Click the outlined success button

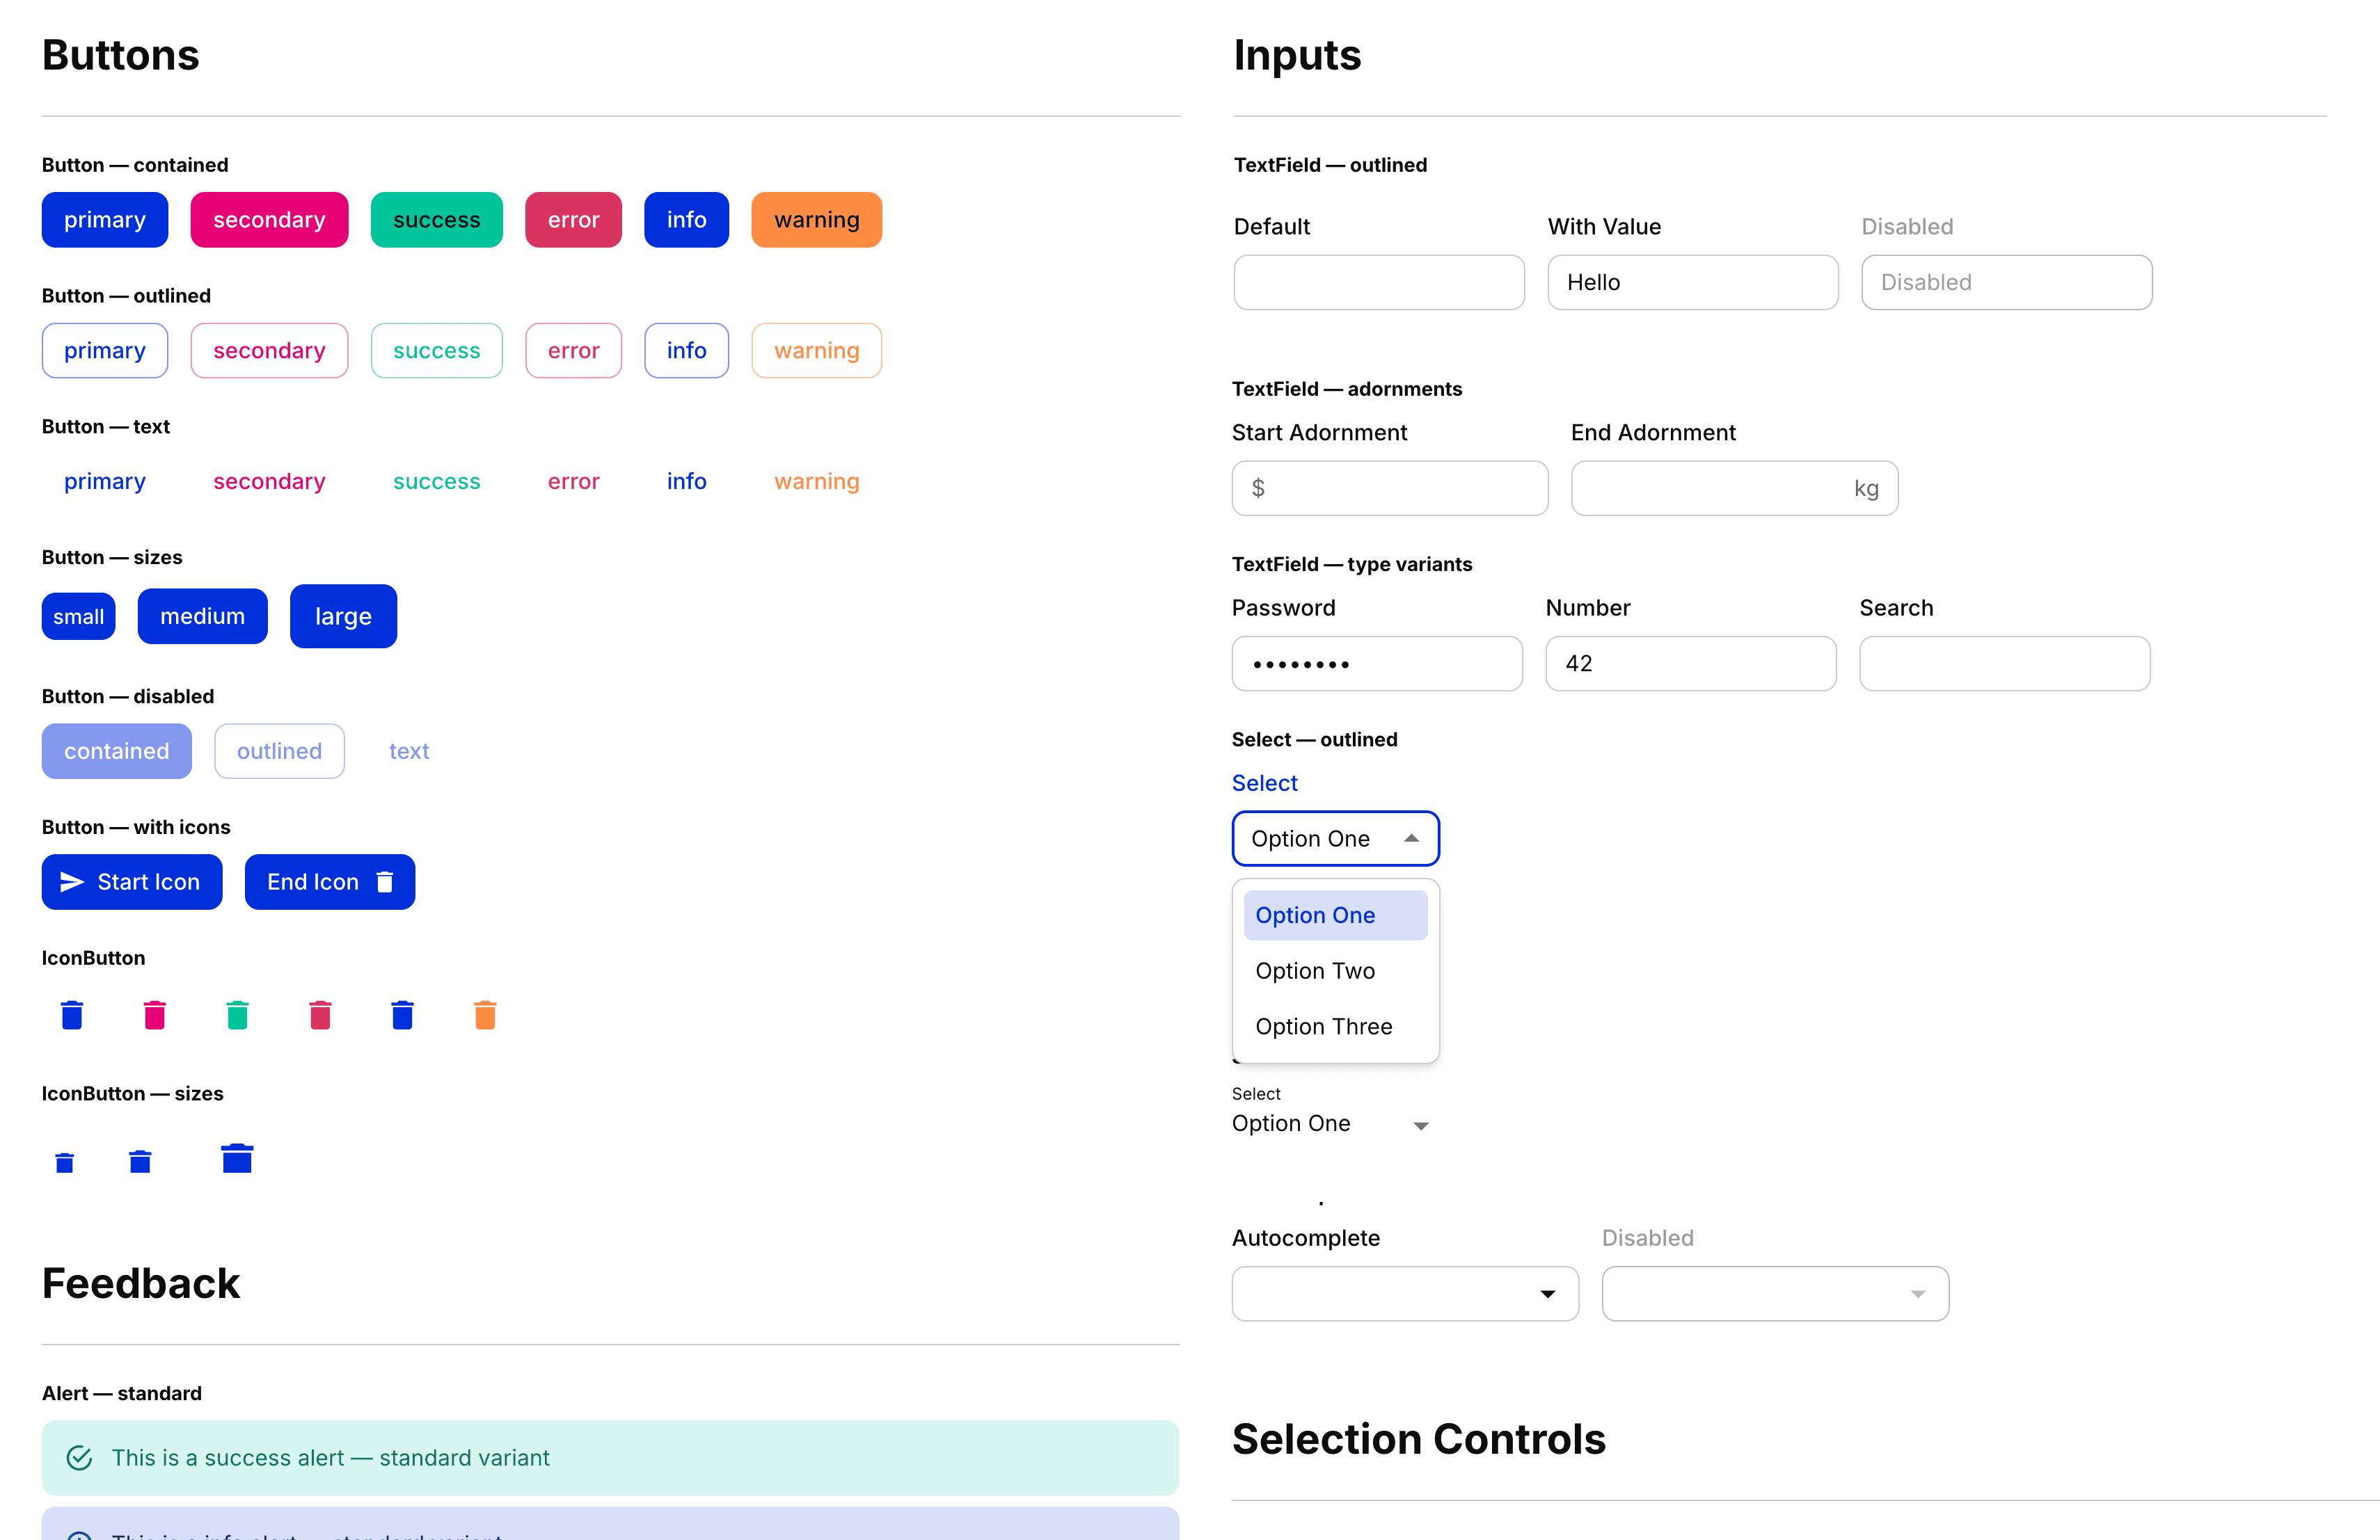pyautogui.click(x=436, y=351)
